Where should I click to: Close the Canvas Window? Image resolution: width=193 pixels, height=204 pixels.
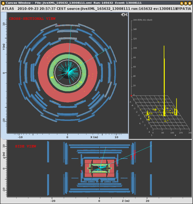click(190, 3)
